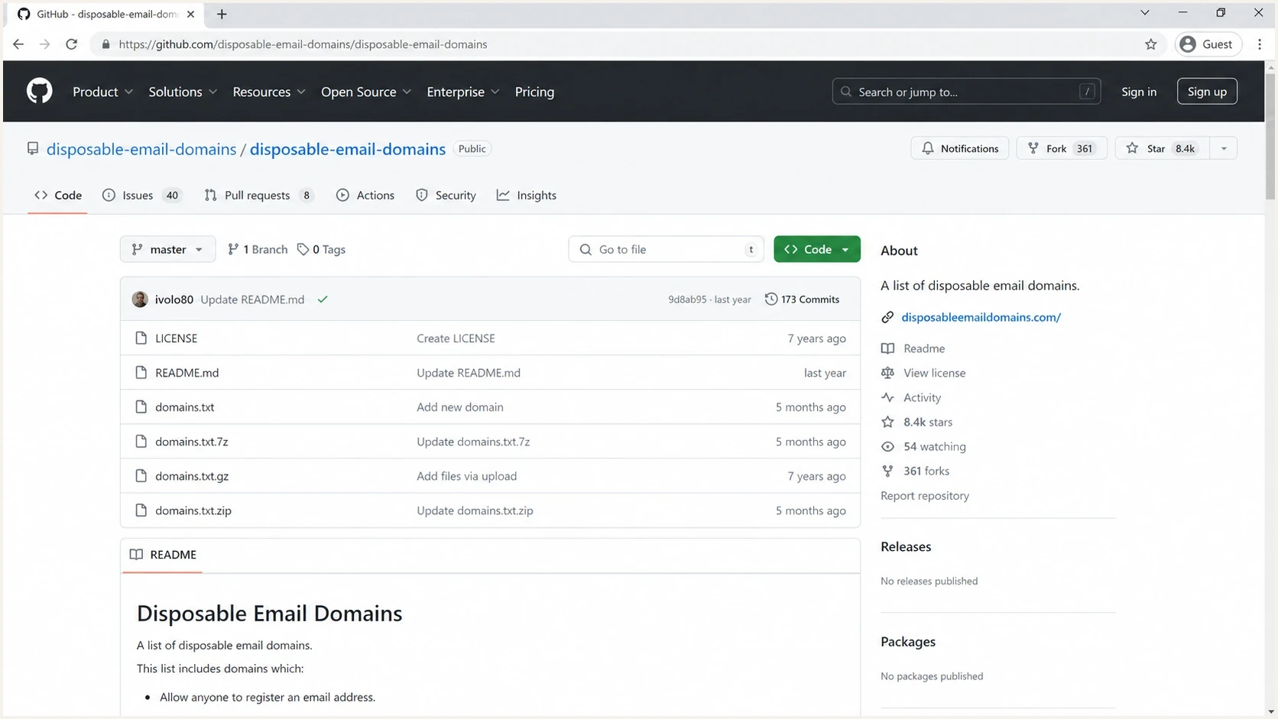The width and height of the screenshot is (1278, 719).
Task: Open Notifications bell button
Action: tap(959, 148)
